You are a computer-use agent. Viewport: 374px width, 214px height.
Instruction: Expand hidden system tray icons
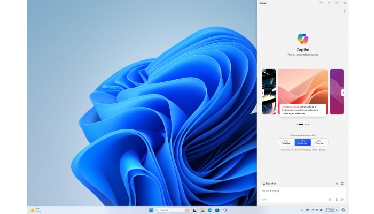(302, 210)
